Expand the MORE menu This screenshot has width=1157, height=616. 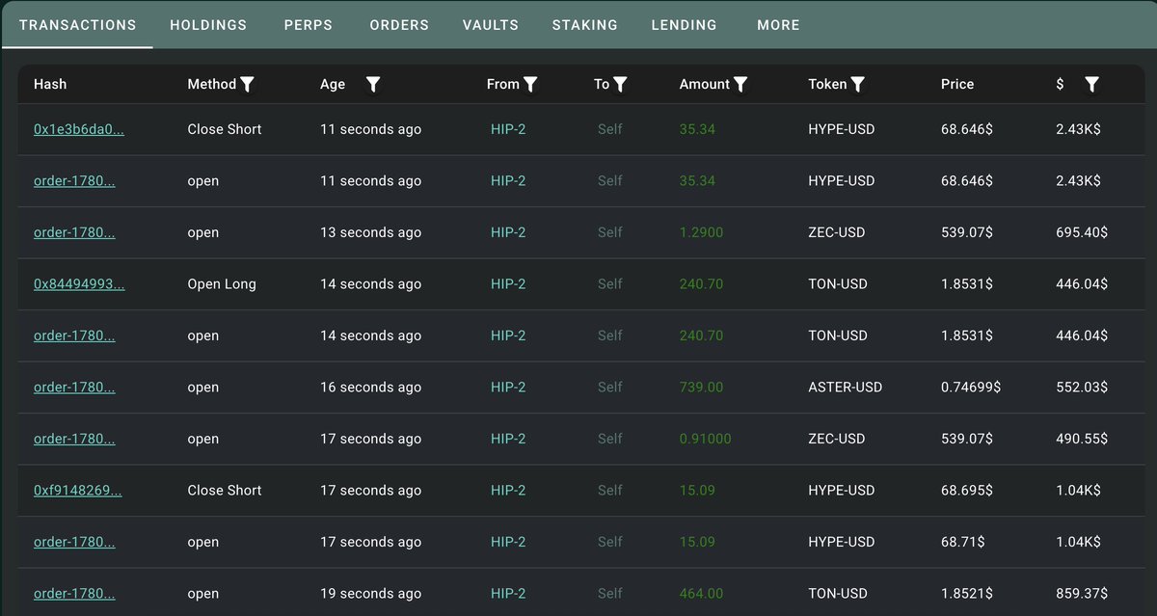[778, 25]
